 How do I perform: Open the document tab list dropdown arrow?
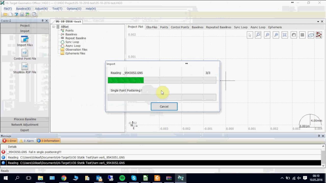coord(318,22)
